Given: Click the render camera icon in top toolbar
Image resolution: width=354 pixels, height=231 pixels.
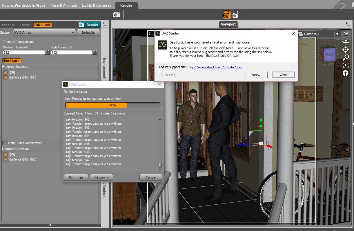Looking at the screenshot, I should coord(117,14).
